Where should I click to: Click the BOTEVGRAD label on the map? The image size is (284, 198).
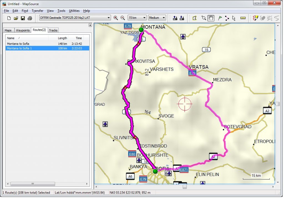238,127
